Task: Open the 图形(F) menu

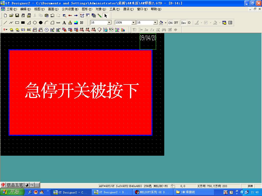Action: 87,9
